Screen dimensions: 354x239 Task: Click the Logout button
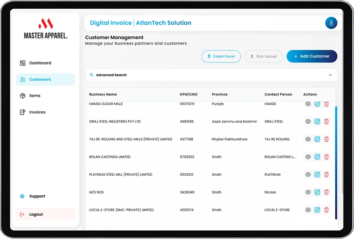(x=45, y=214)
